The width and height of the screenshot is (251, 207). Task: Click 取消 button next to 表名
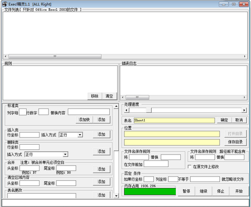tap(239, 120)
